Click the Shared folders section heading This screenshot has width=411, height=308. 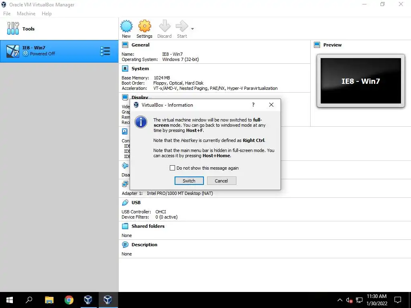coord(148,226)
